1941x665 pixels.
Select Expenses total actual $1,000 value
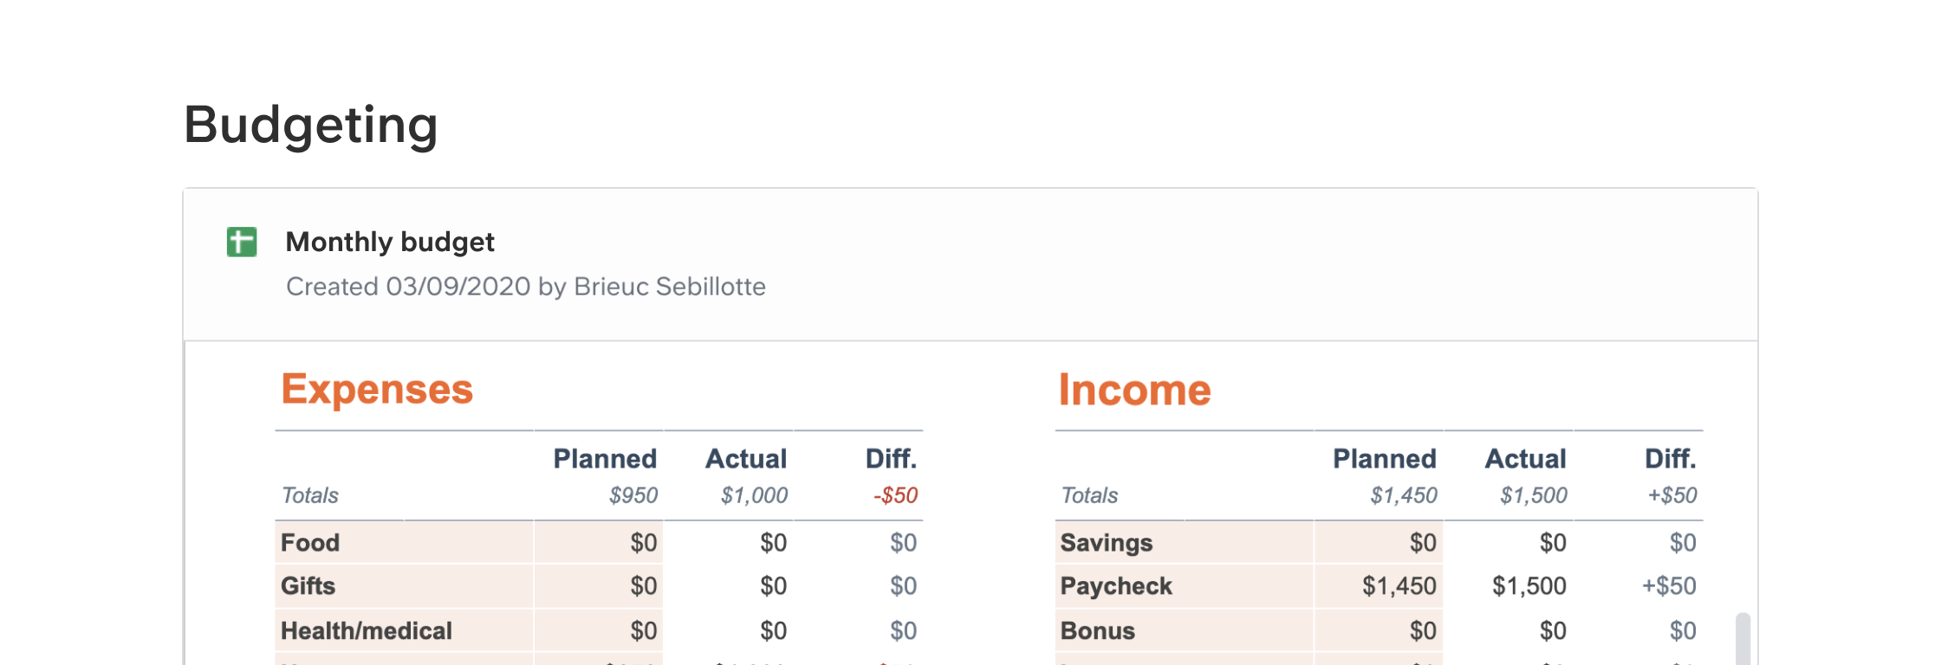point(754,495)
